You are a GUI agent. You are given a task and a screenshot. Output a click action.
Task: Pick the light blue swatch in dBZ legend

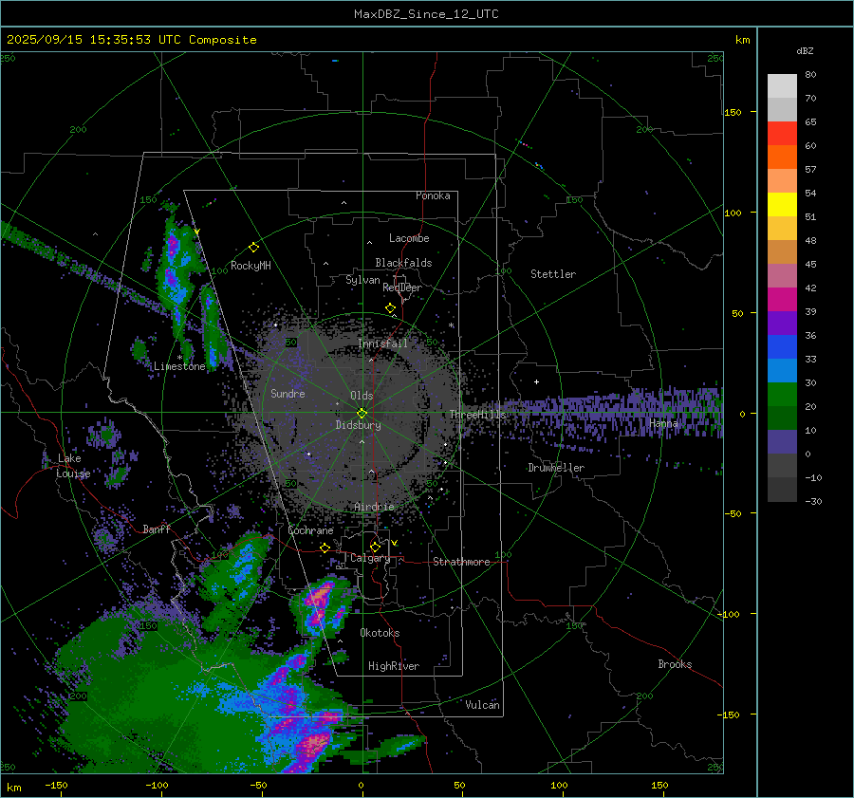pyautogui.click(x=782, y=371)
